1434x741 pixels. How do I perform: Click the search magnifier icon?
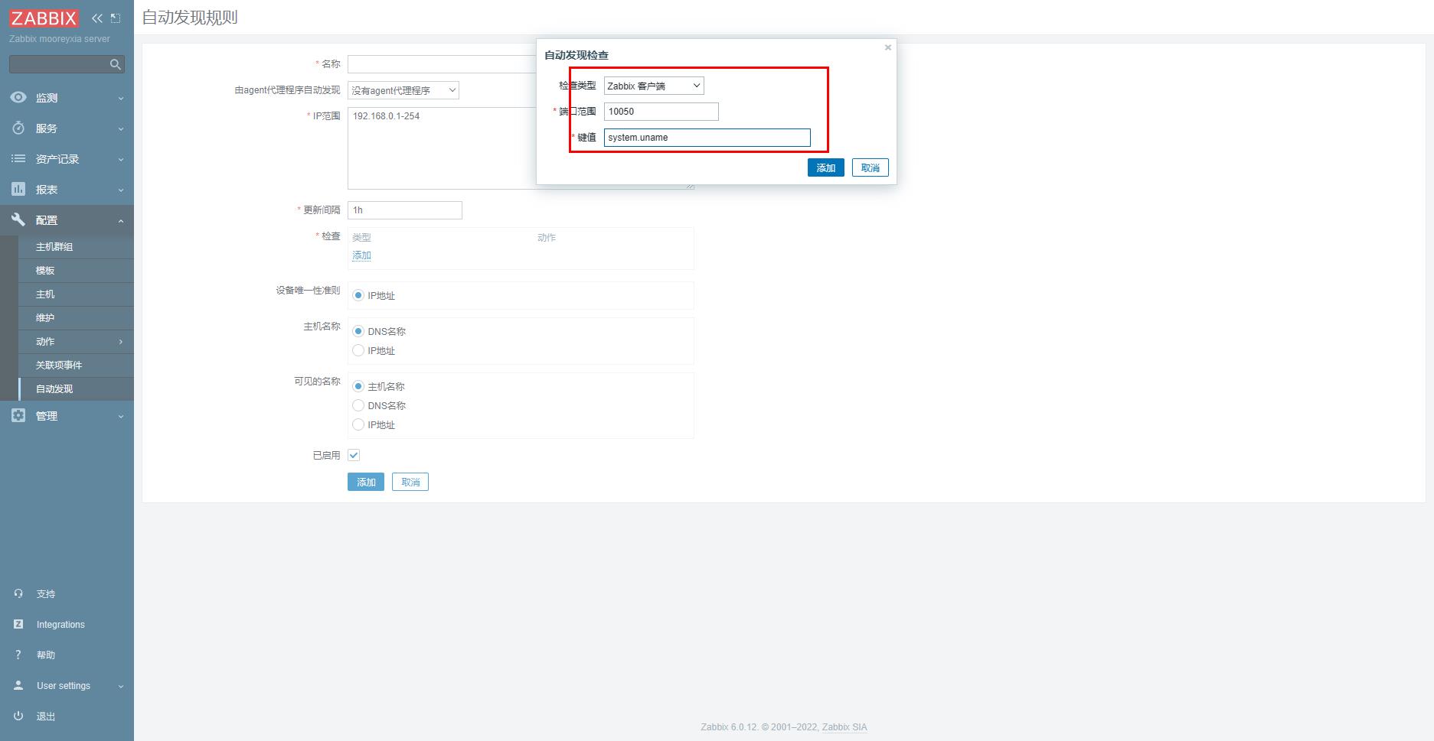(116, 64)
